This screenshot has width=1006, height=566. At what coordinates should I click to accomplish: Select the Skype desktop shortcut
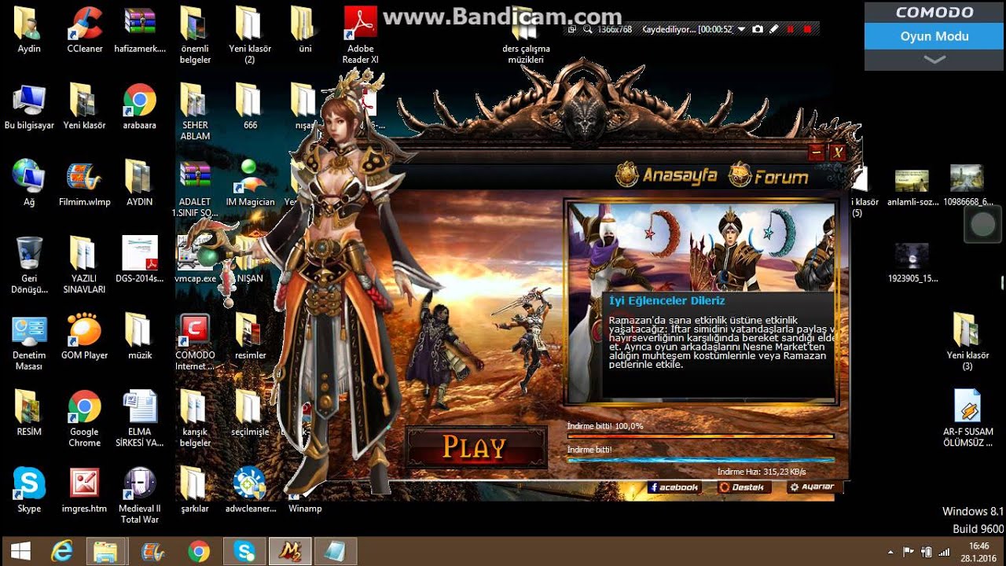29,490
